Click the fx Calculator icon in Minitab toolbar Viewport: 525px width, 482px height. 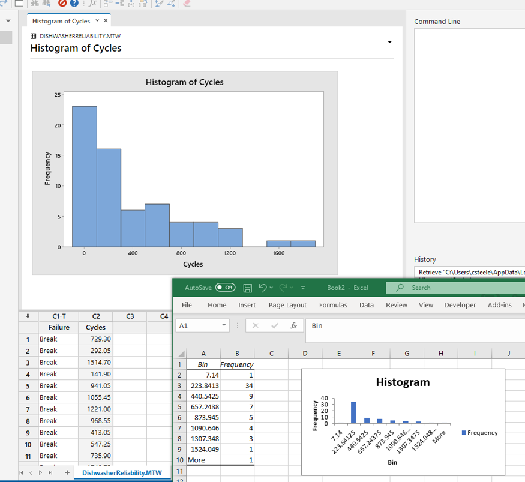pos(92,4)
